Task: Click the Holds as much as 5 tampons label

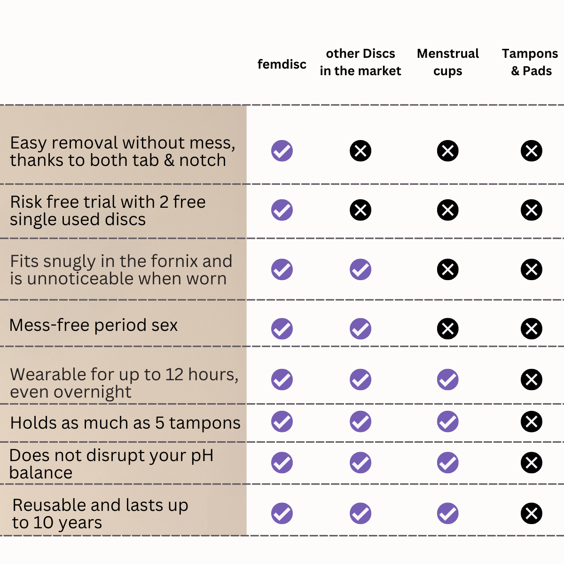Action: (x=125, y=423)
